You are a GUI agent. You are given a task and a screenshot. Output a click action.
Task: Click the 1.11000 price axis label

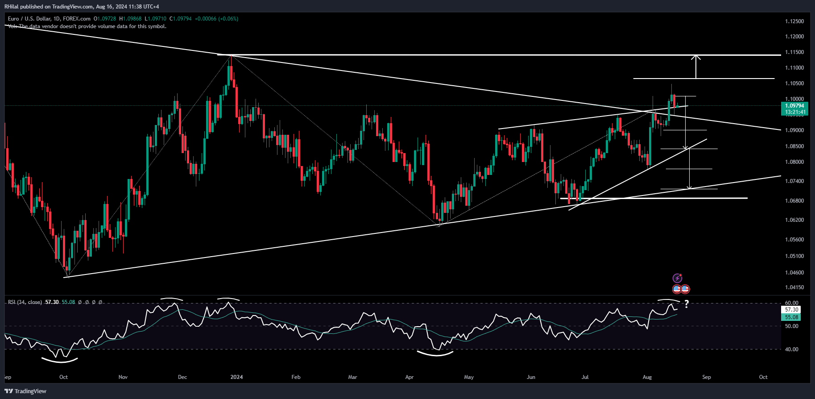794,68
